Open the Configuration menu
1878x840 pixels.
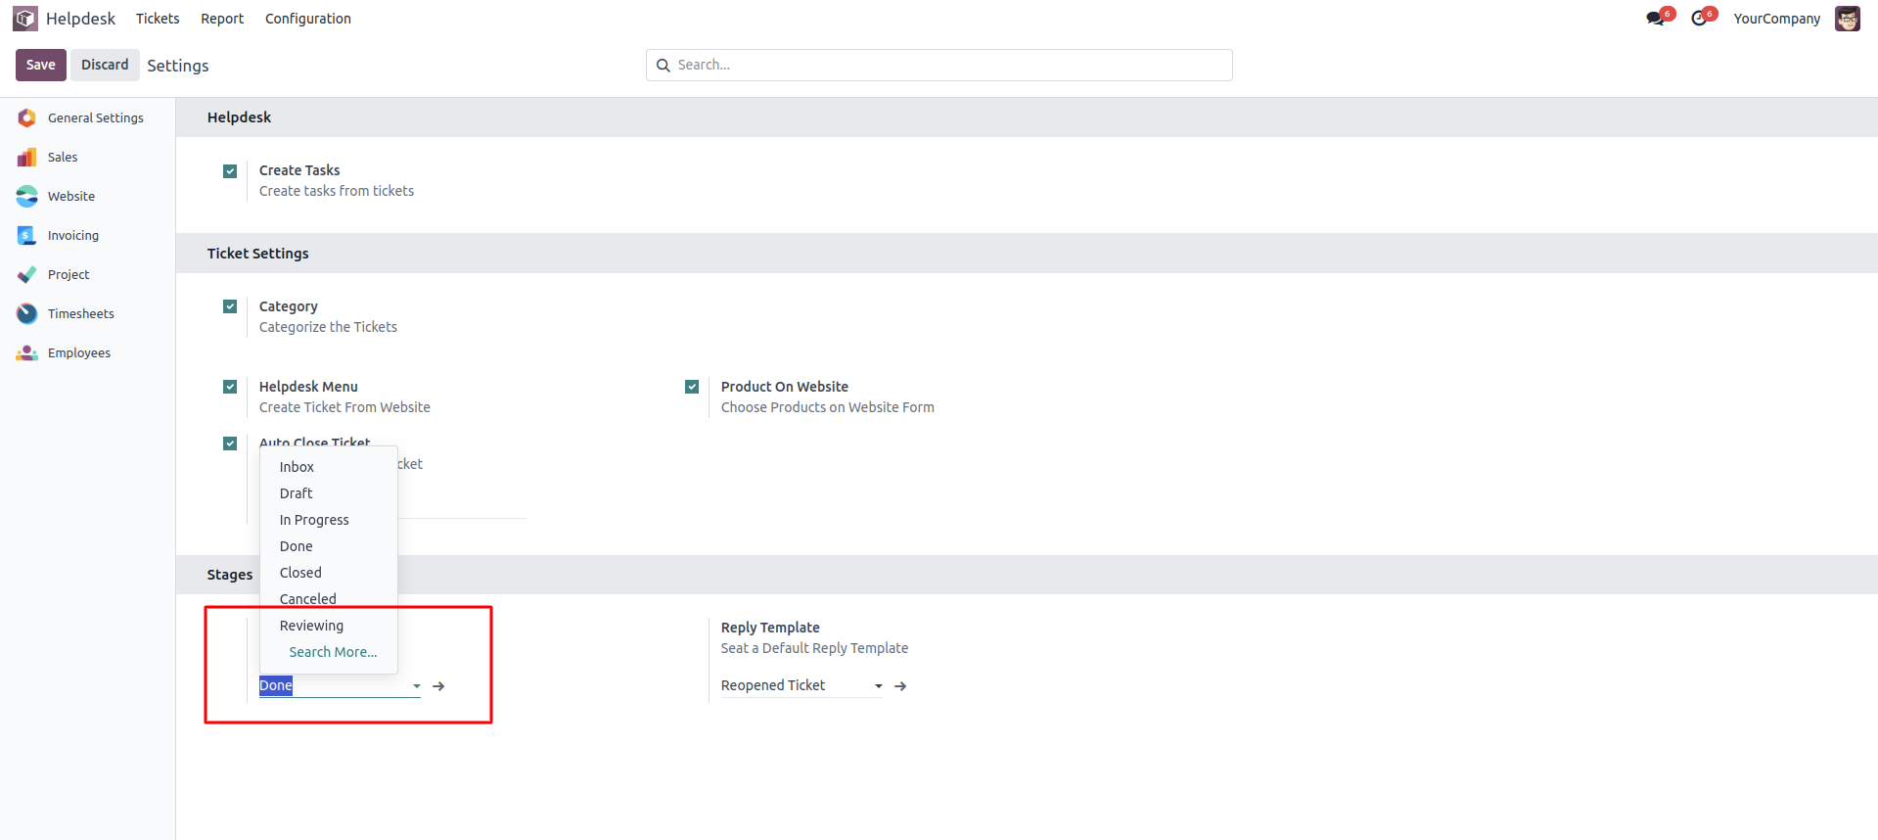click(x=307, y=19)
